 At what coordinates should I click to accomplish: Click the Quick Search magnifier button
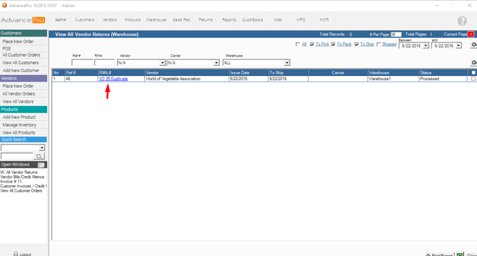pos(39,156)
